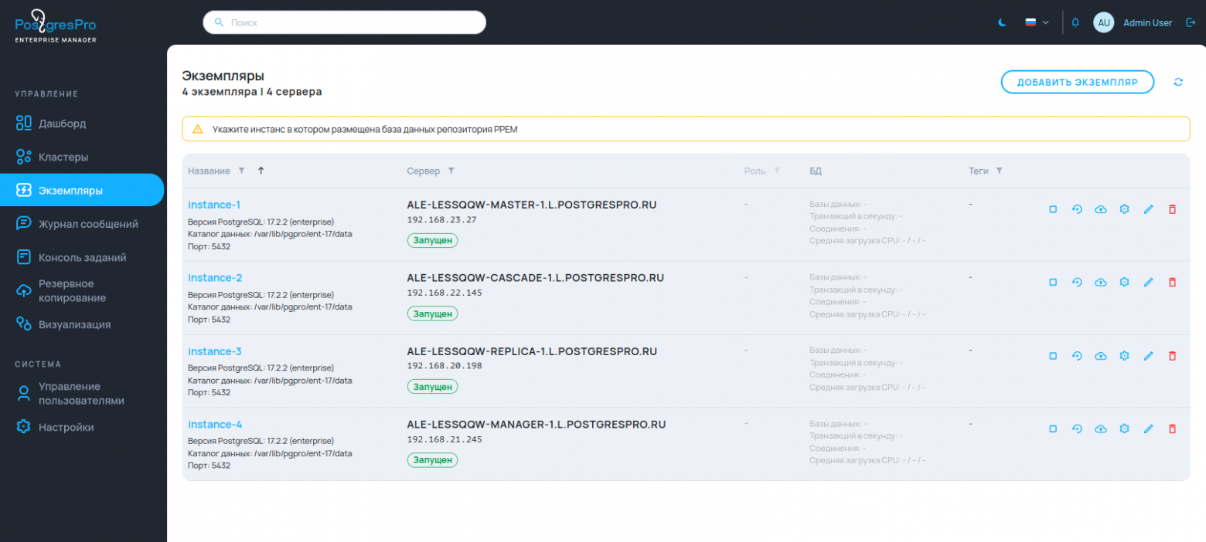Sort by Название using the arrow

261,171
